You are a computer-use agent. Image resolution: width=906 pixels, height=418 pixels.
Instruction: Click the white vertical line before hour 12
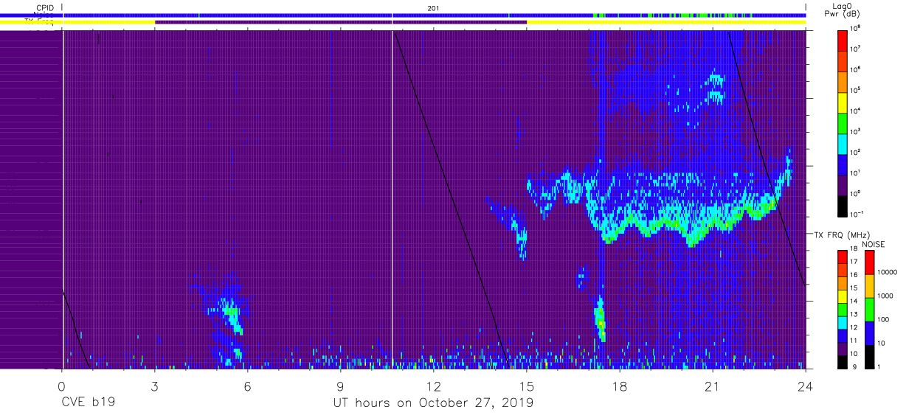pyautogui.click(x=392, y=199)
